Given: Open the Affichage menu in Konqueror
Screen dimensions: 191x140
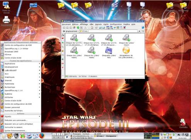Looking at the screenshot, I should [84, 24].
